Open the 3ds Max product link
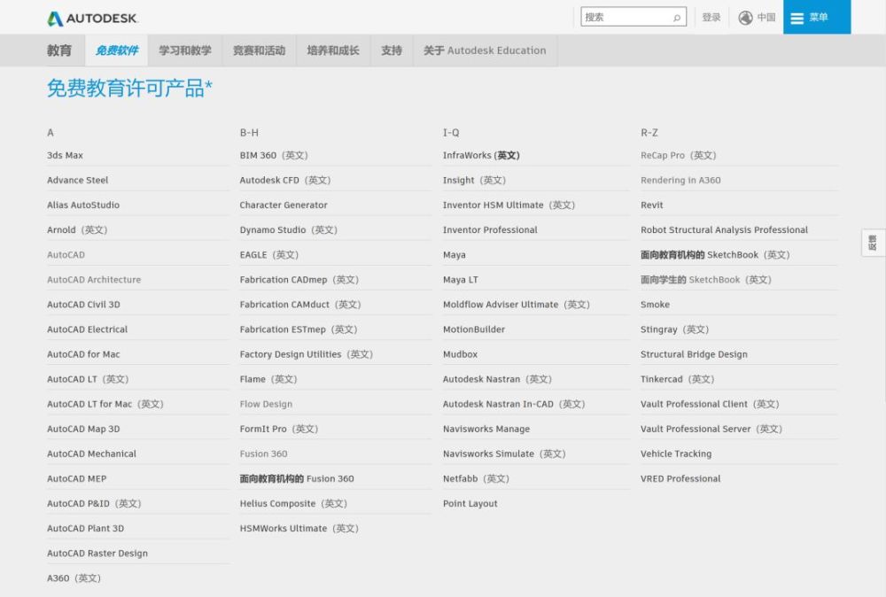Viewport: 886px width, 597px height. click(x=65, y=155)
